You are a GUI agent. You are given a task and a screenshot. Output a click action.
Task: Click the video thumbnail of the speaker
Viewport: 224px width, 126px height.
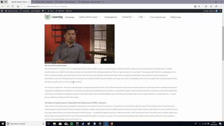click(x=79, y=44)
